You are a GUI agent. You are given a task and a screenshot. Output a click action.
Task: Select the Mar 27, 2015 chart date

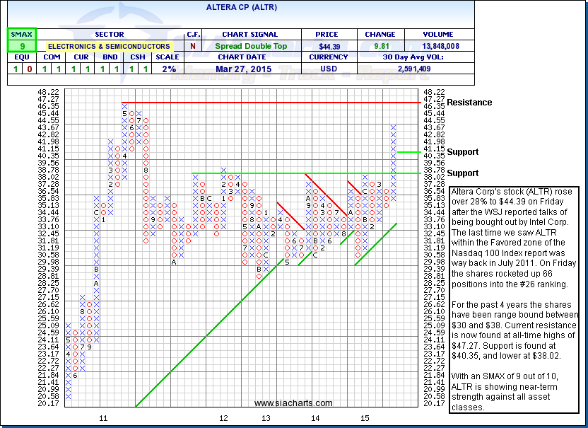click(x=250, y=69)
